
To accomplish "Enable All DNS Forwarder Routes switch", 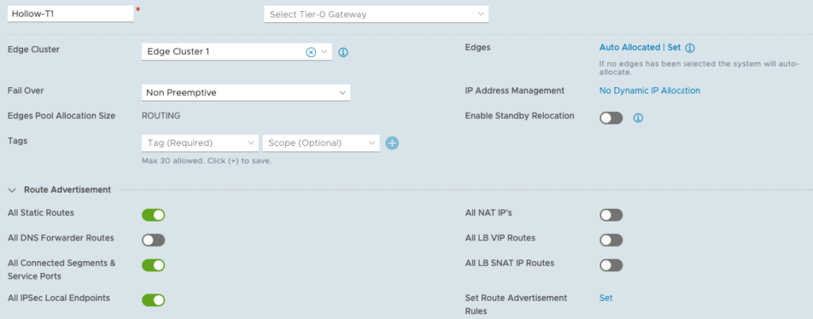I will point(153,240).
